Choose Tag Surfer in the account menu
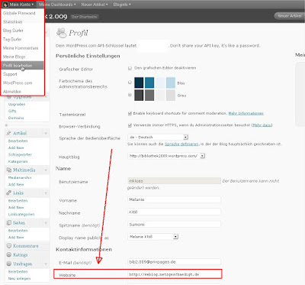Image resolution: width=305 pixels, height=285 pixels. tap(22, 39)
